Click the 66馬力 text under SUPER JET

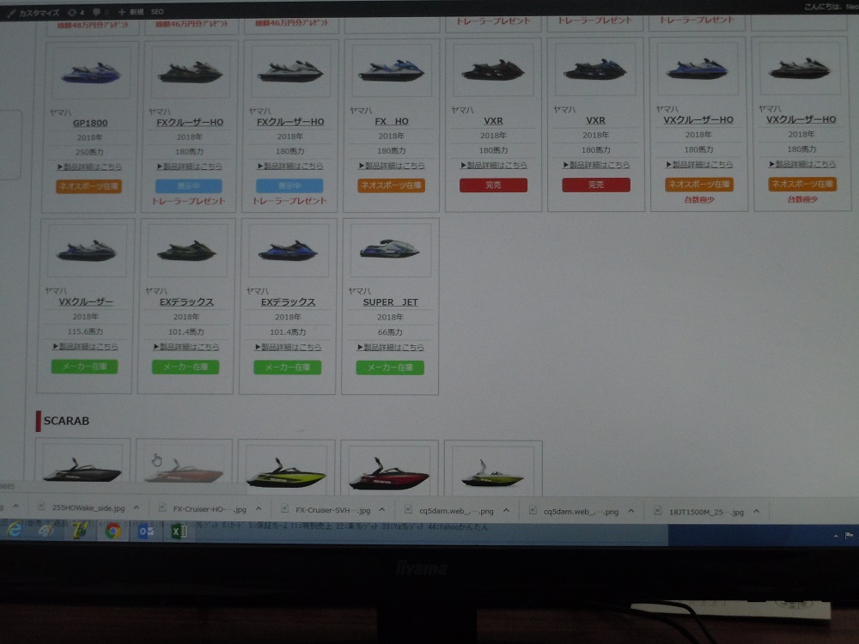pos(390,332)
